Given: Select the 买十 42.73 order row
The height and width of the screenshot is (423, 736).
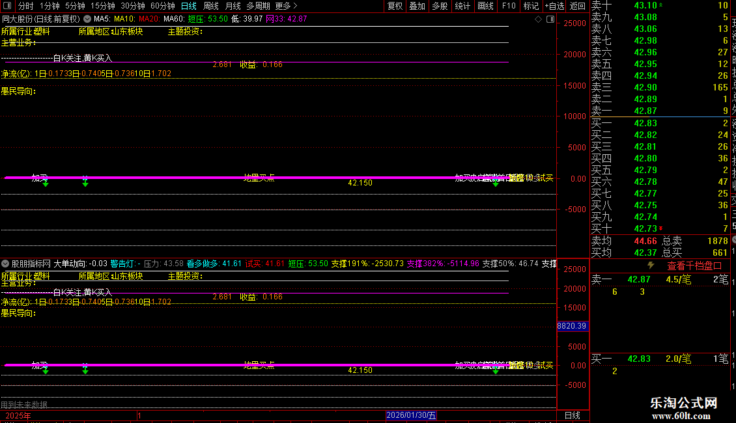Looking at the screenshot, I should point(660,228).
